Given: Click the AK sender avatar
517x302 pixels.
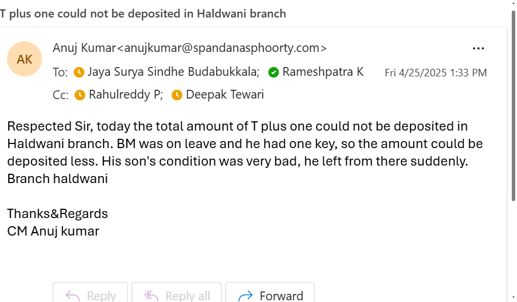Looking at the screenshot, I should pyautogui.click(x=25, y=59).
